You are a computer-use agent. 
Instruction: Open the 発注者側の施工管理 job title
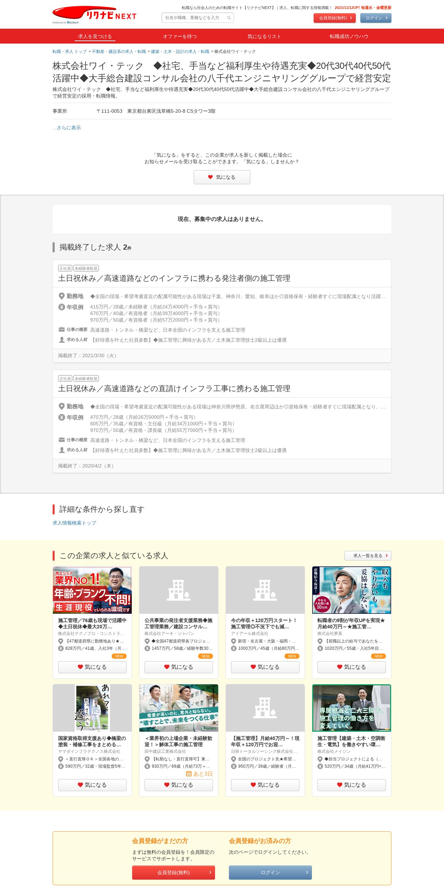click(x=174, y=278)
